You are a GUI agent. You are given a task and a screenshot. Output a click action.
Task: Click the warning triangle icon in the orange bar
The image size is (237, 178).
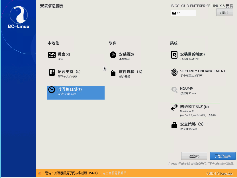tap(40, 173)
